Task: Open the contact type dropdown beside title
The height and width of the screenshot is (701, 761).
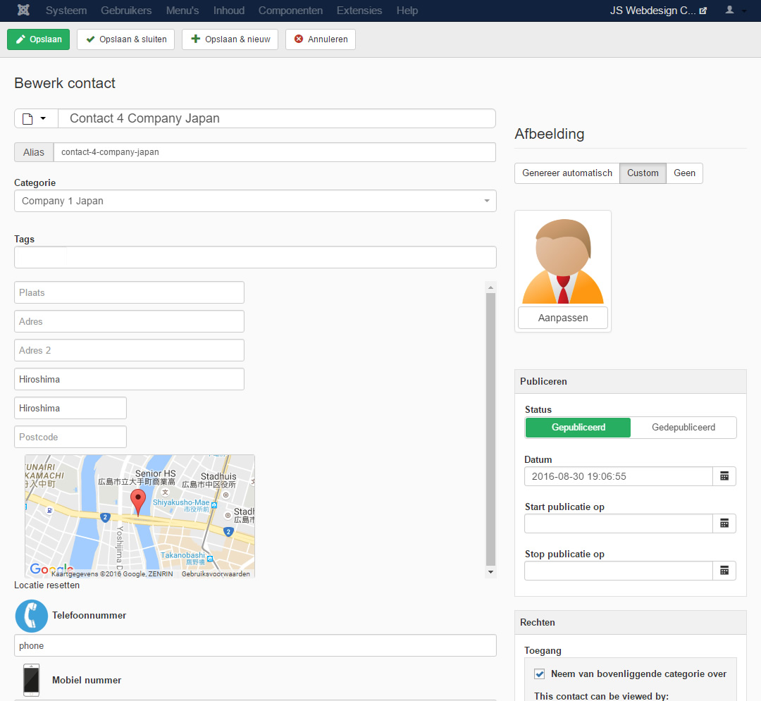Action: 35,118
